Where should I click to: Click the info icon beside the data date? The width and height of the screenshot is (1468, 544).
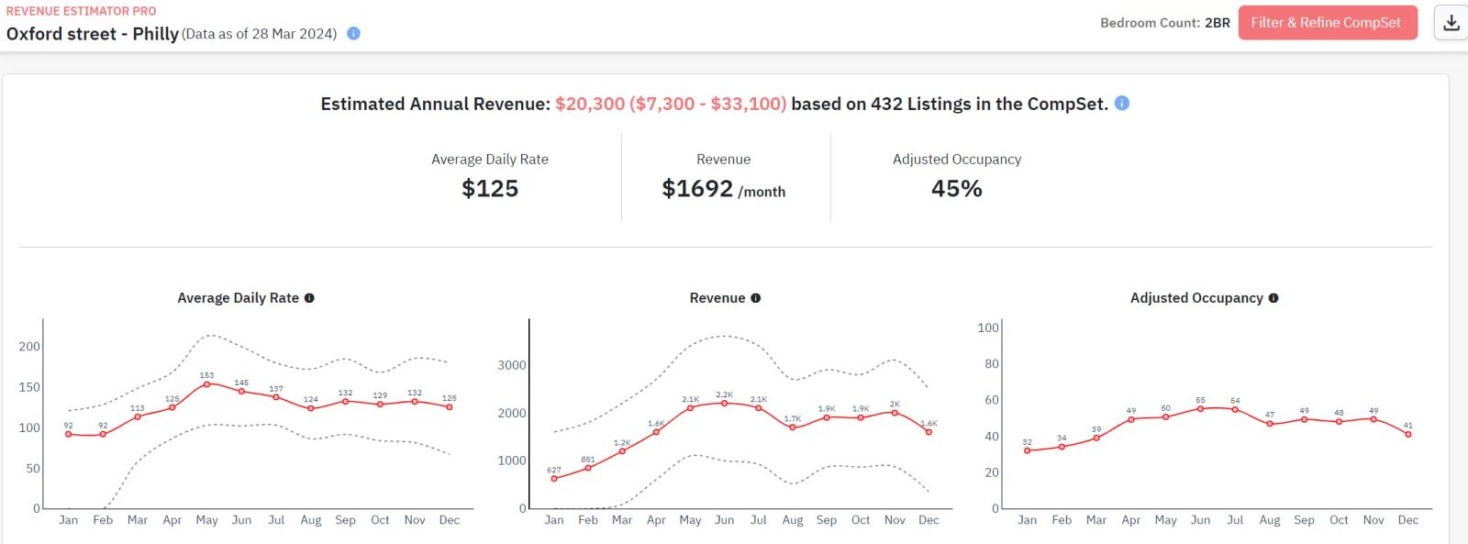(353, 33)
